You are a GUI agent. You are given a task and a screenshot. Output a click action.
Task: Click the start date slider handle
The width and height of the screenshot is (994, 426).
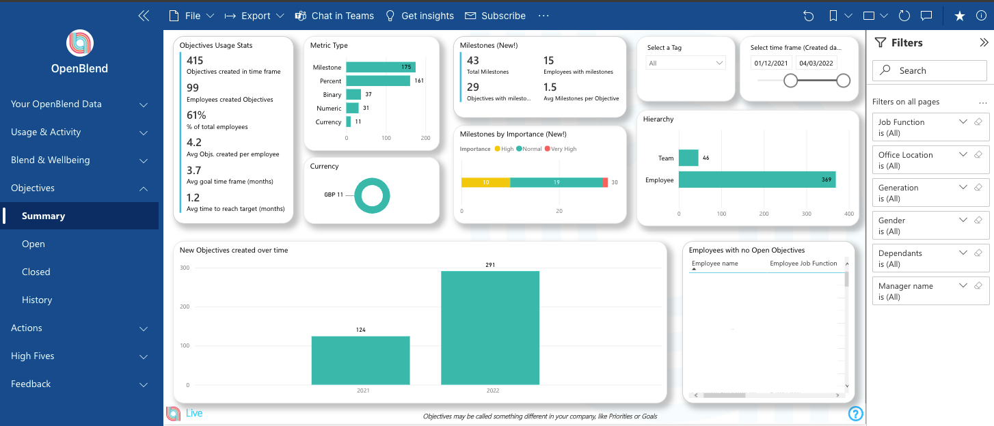tap(791, 81)
